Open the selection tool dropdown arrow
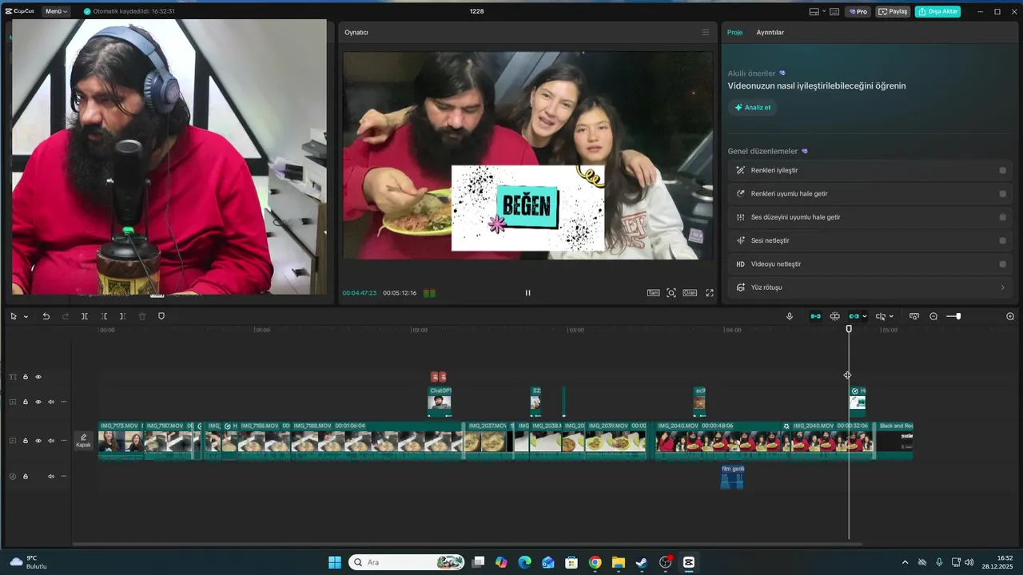This screenshot has height=575, width=1023. pos(26,317)
